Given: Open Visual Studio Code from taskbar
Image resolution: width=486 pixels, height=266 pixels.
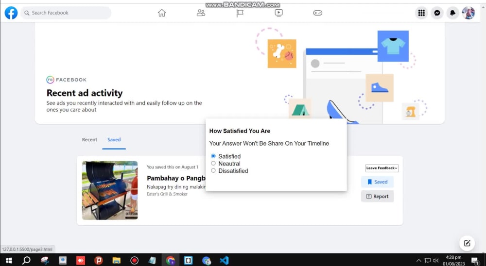Looking at the screenshot, I should [x=224, y=261].
